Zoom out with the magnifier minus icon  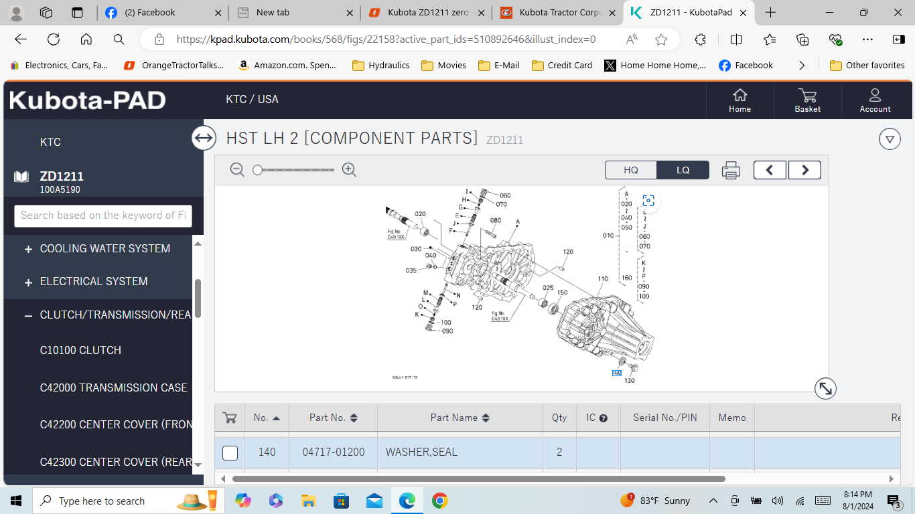tap(237, 170)
